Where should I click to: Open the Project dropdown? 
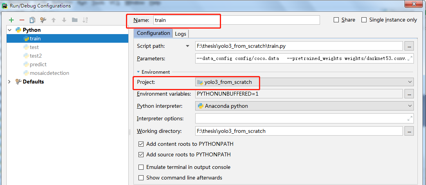tap(304, 82)
